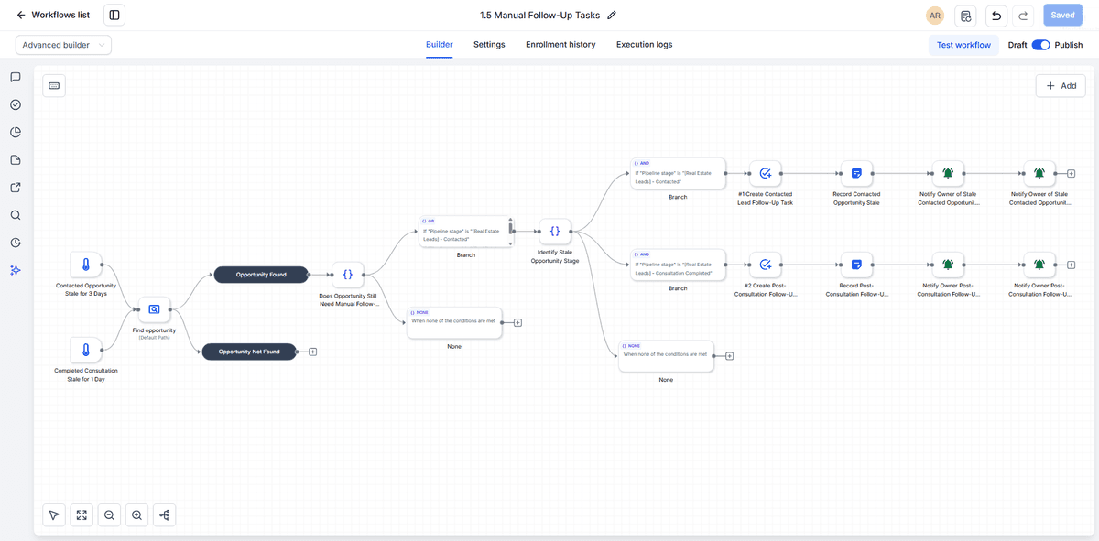
Task: Click the Add button
Action: [x=1061, y=85]
